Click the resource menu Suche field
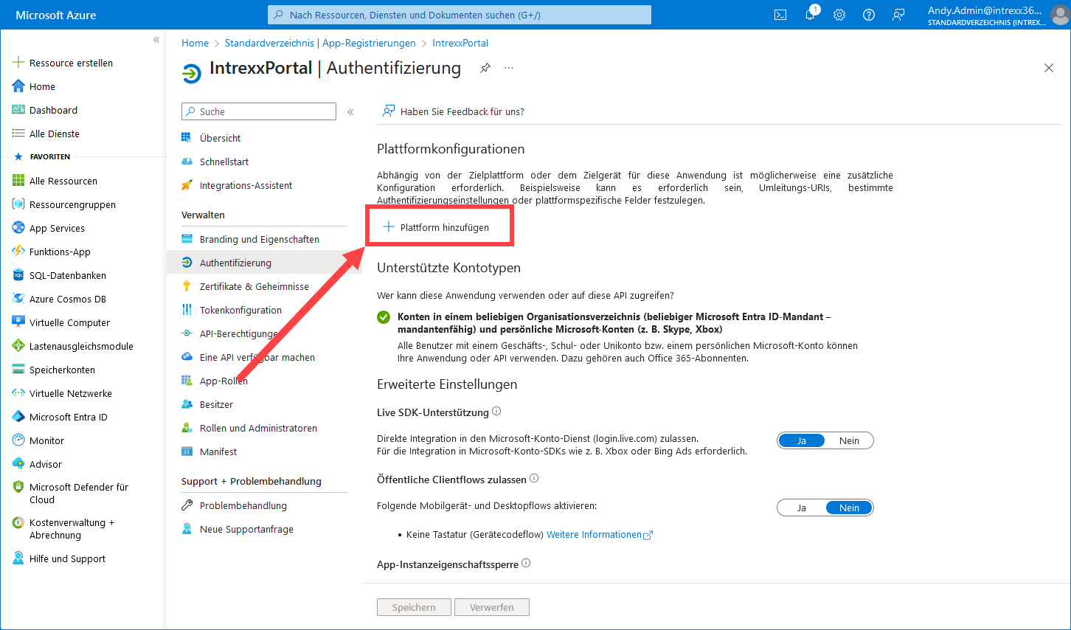 [259, 111]
